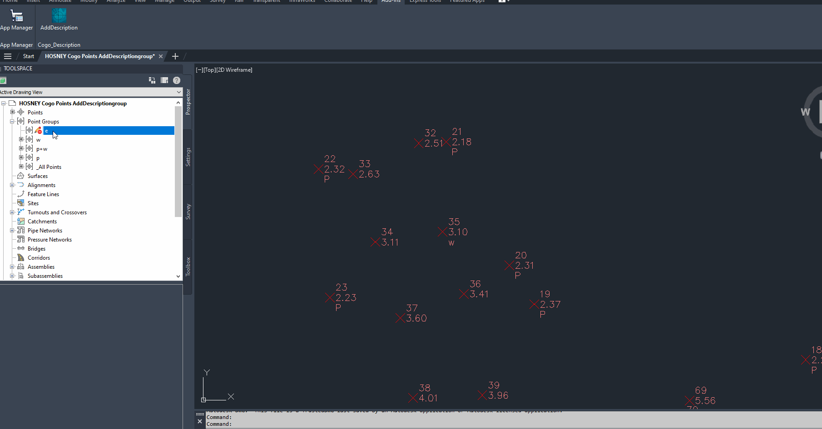Switch to the Settings tab
Screen dimensions: 822x429
(x=188, y=157)
